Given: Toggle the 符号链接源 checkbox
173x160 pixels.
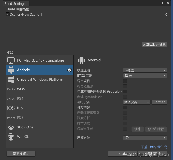Looking at the screenshot, I should point(125,86).
